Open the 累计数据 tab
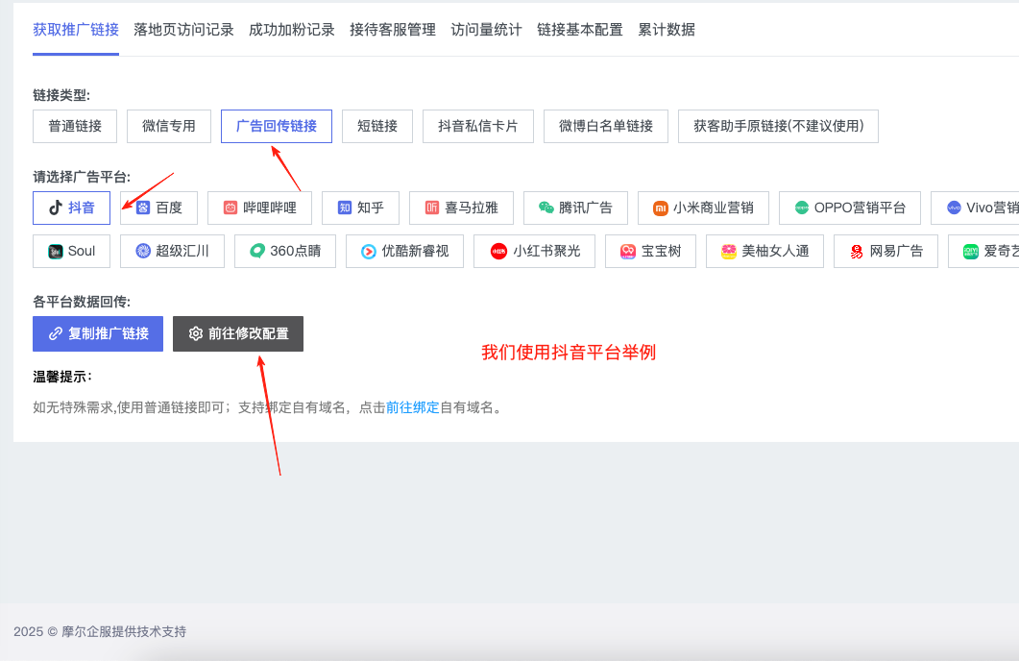The height and width of the screenshot is (661, 1019). tap(667, 29)
